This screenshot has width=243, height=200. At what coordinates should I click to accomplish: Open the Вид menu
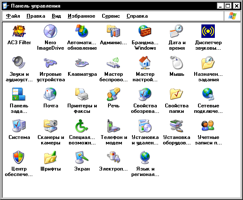coord(56,16)
